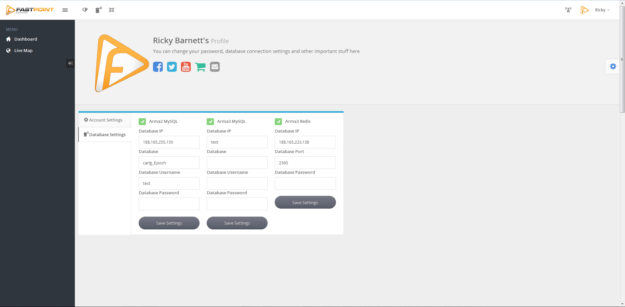Open the YouTube social icon
625x307 pixels.
[186, 67]
